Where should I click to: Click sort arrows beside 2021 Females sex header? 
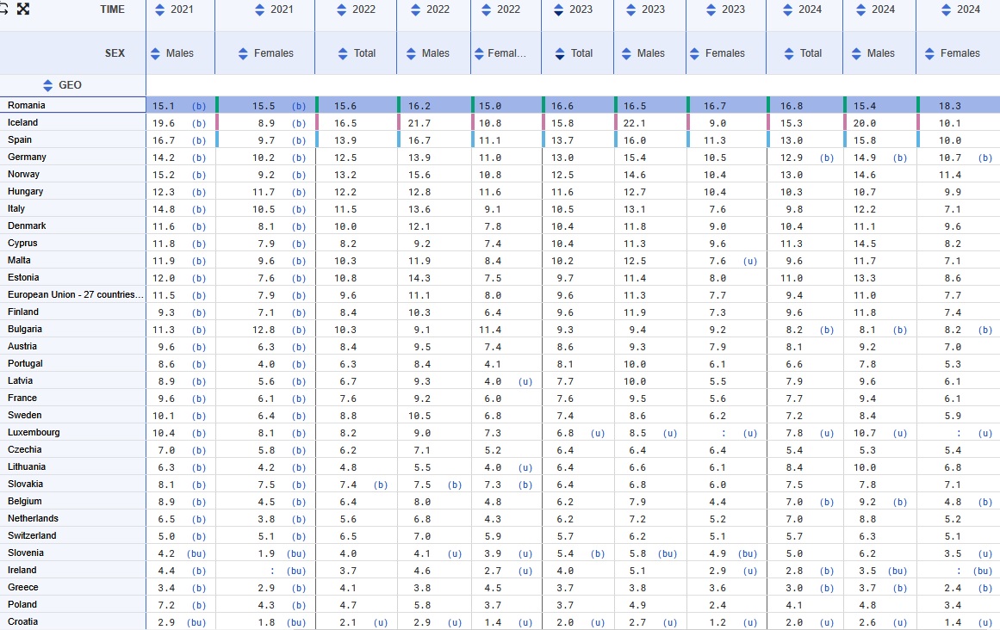(x=243, y=53)
